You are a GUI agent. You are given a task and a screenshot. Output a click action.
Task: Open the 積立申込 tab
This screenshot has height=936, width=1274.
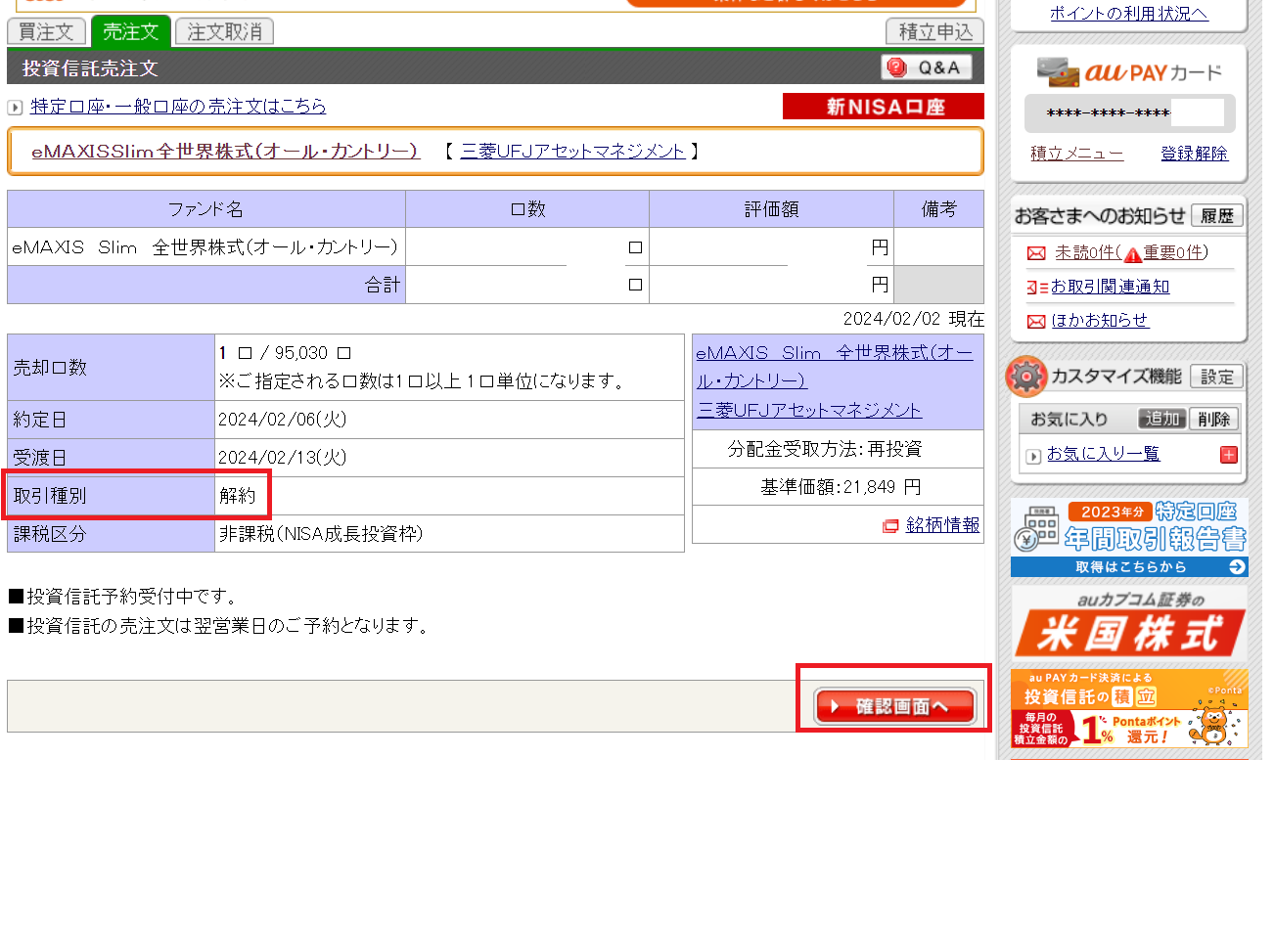pos(934,32)
